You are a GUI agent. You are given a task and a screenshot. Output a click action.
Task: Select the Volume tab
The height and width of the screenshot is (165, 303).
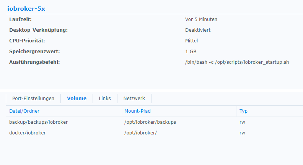[x=77, y=99]
